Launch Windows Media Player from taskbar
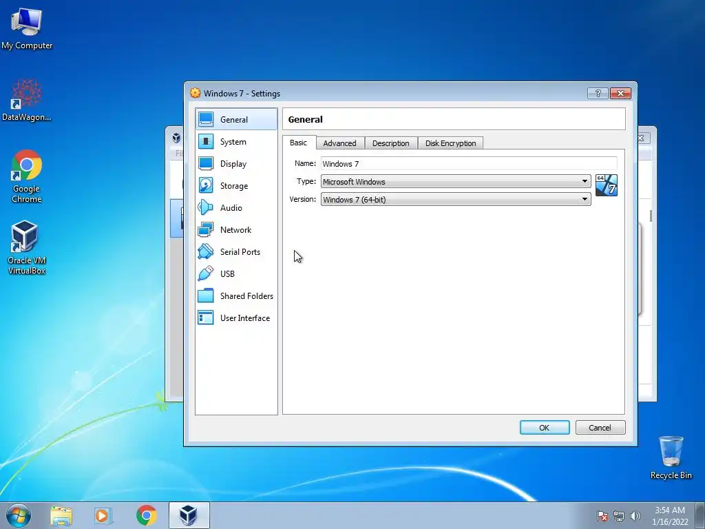The image size is (705, 529). pyautogui.click(x=103, y=515)
